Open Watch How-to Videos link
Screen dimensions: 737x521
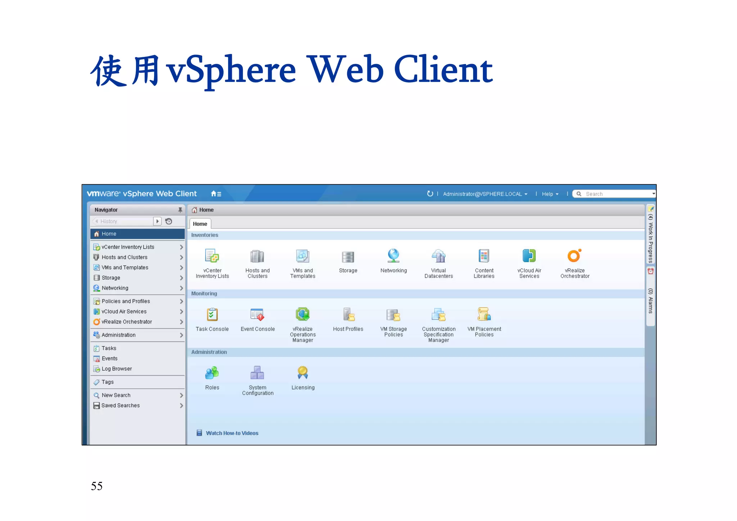pos(232,433)
